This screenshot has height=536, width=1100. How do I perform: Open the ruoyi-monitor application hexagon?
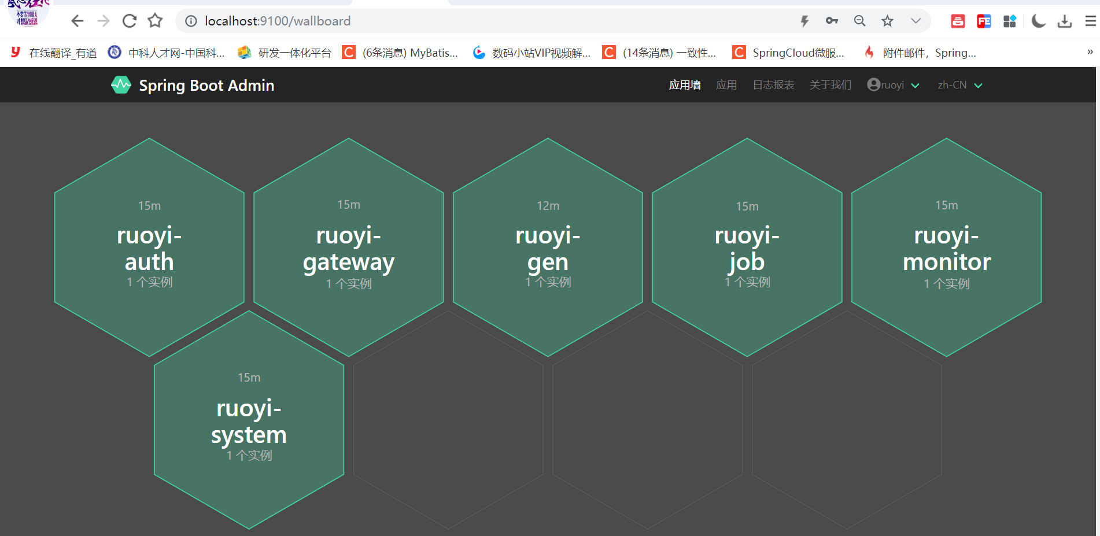947,247
